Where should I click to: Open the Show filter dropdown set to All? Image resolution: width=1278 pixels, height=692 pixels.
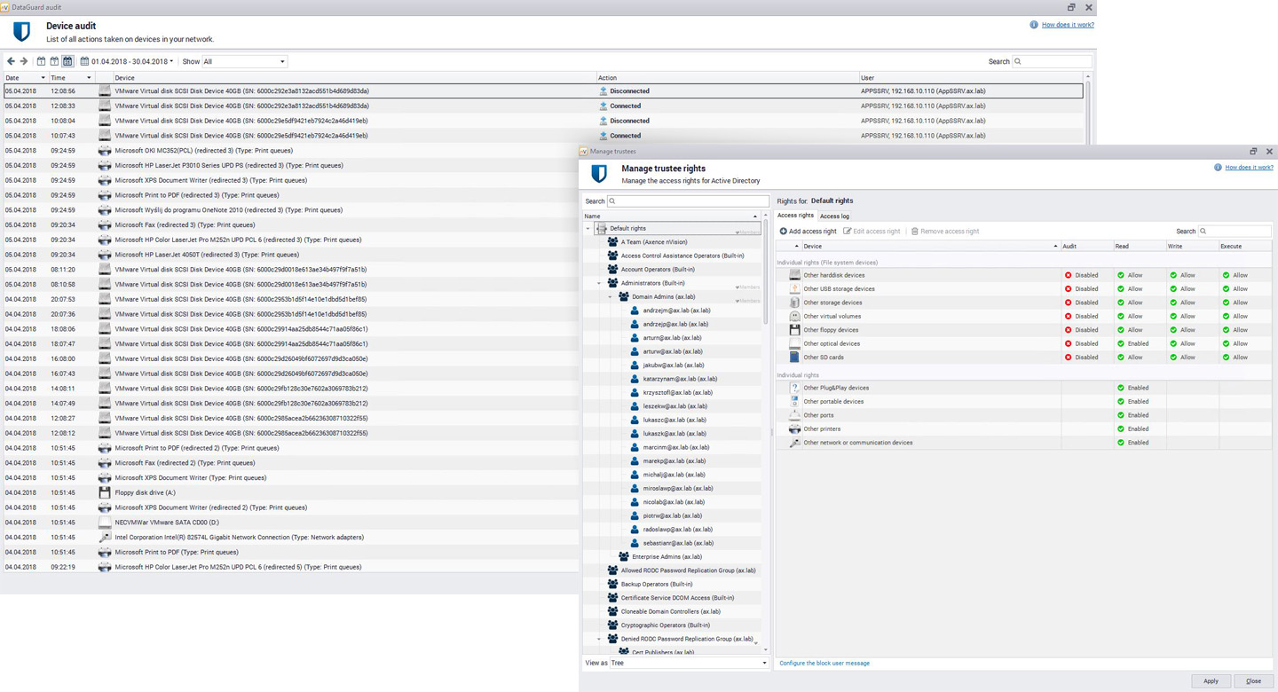(x=245, y=62)
